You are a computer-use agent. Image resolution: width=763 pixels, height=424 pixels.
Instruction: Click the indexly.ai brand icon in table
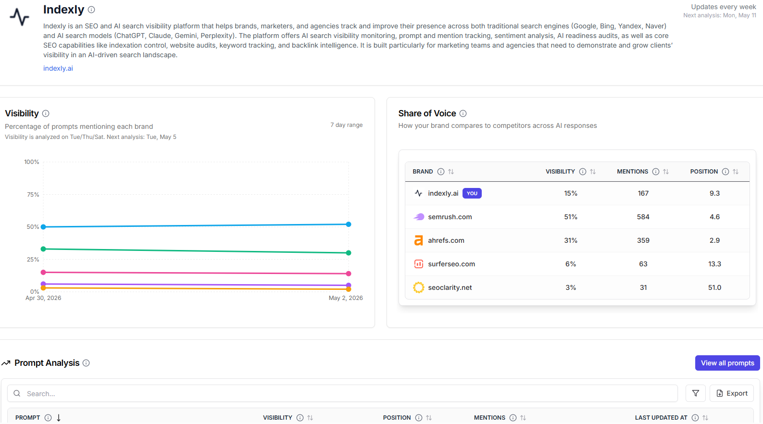click(419, 193)
